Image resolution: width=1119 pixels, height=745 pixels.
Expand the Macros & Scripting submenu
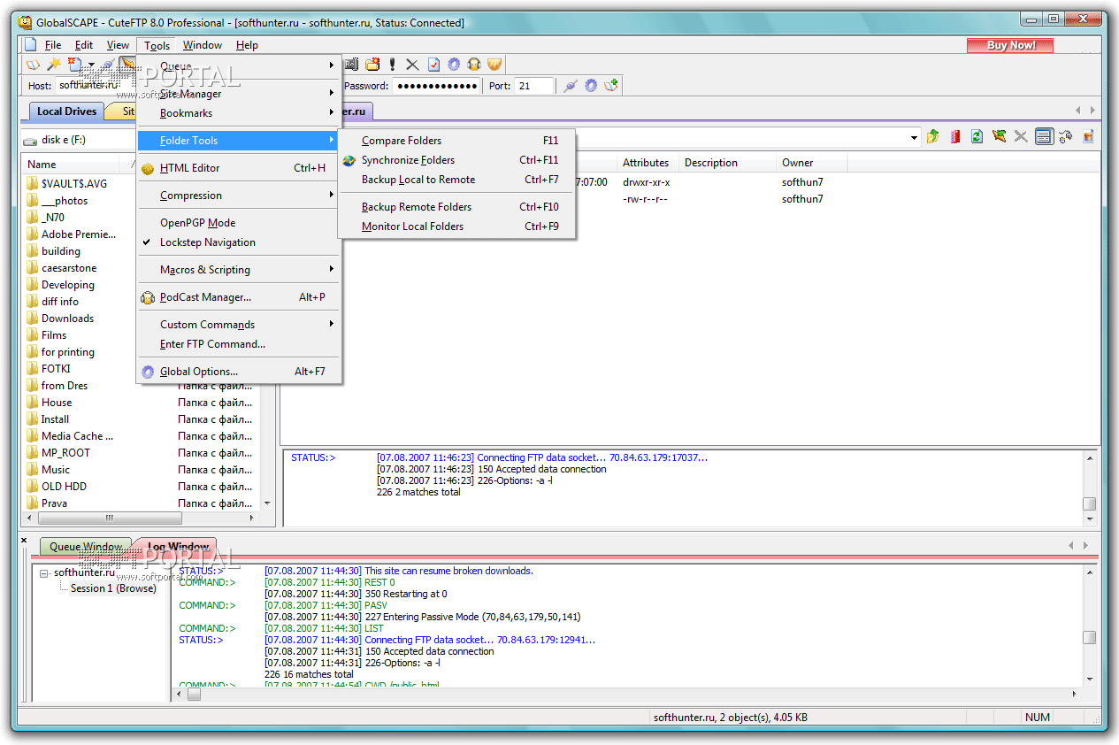[239, 270]
